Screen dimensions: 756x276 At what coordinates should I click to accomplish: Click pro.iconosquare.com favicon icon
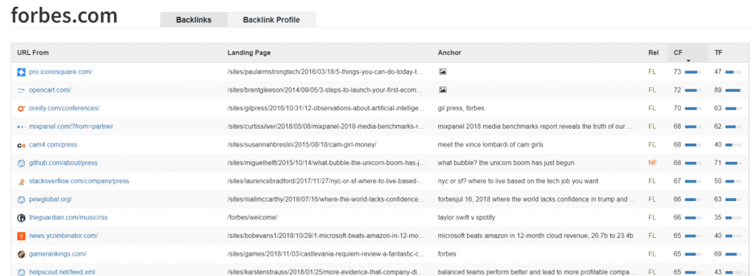[x=21, y=72]
